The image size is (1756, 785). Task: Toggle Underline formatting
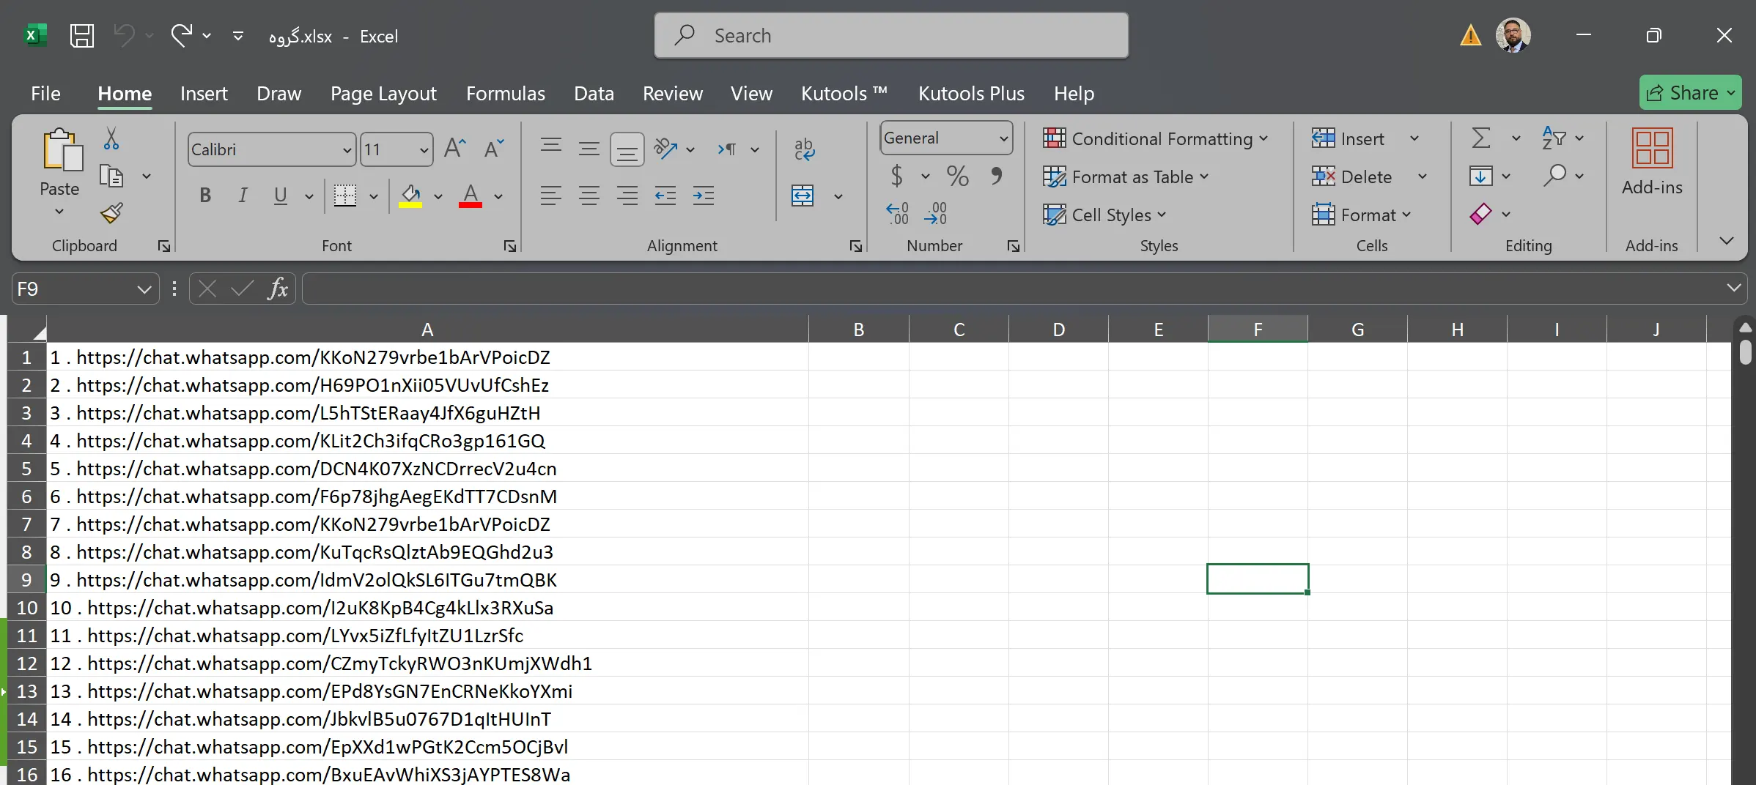click(x=280, y=196)
